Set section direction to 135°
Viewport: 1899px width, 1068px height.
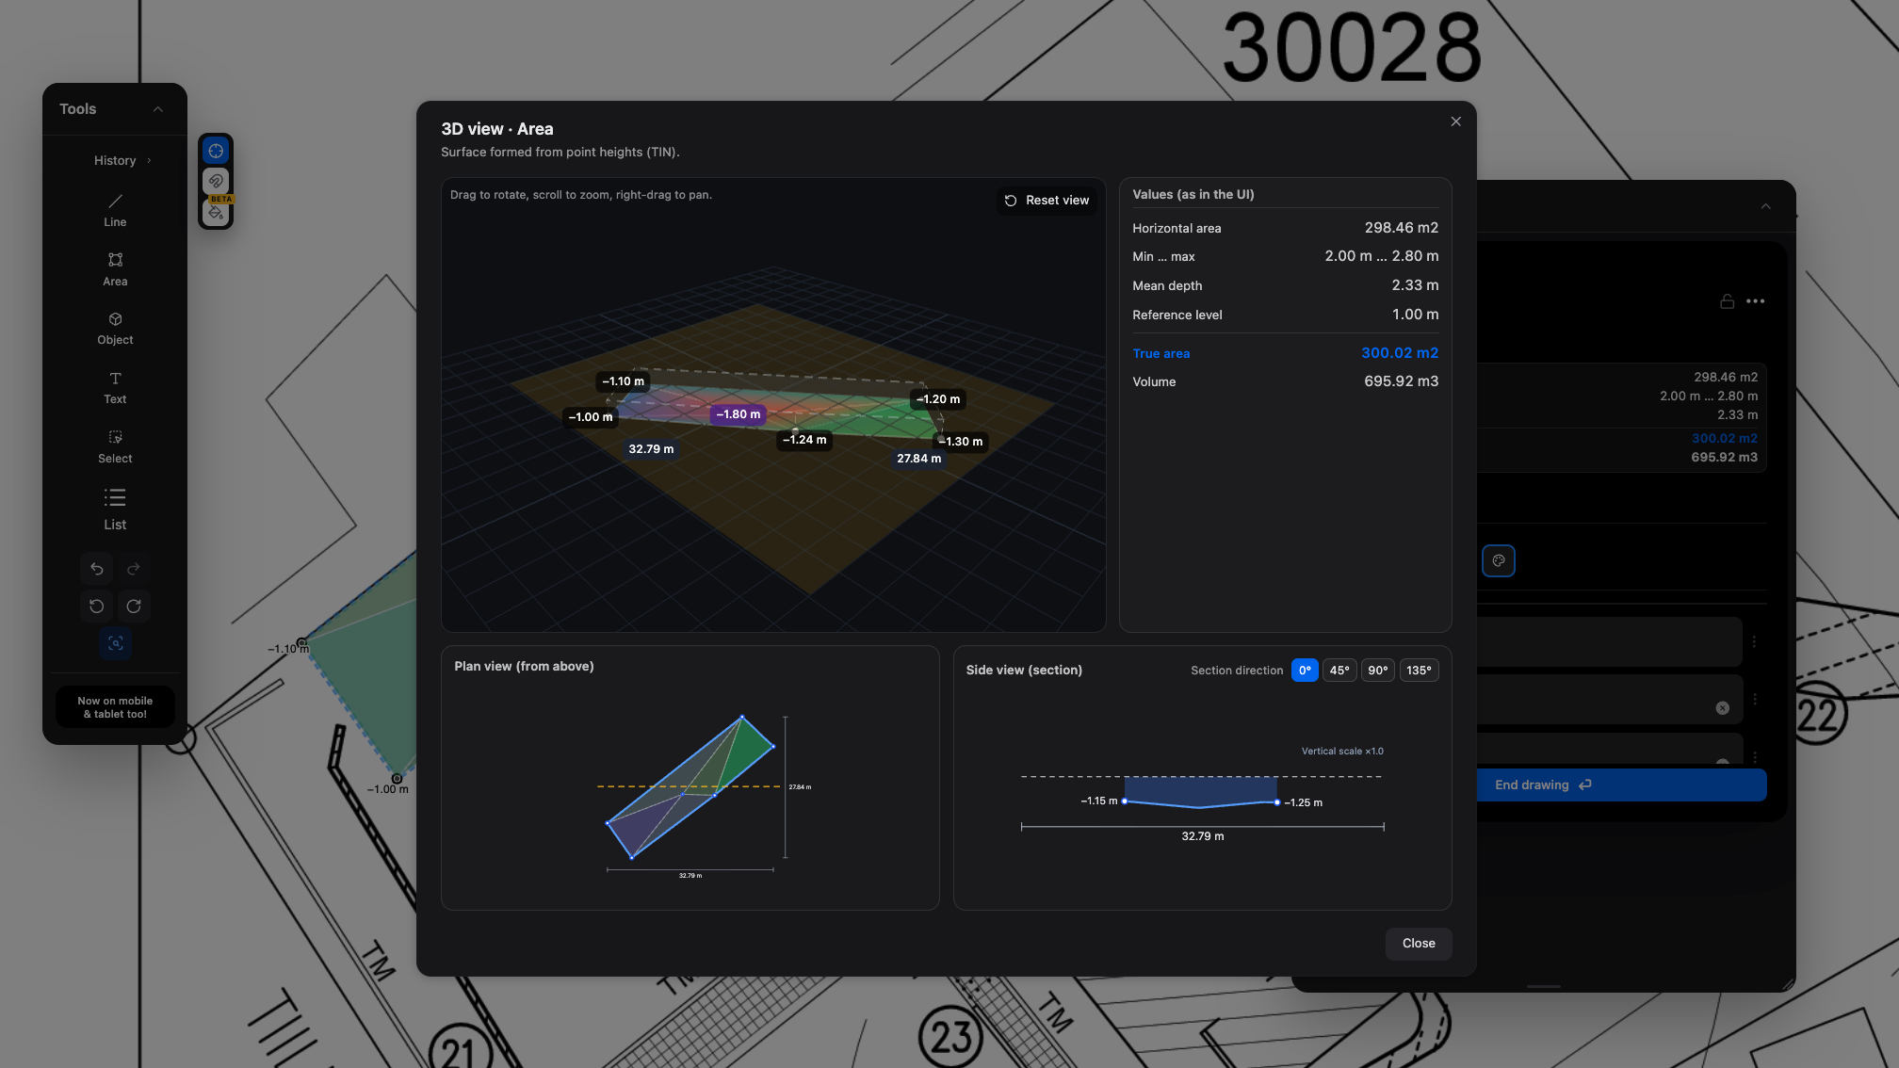tap(1419, 671)
